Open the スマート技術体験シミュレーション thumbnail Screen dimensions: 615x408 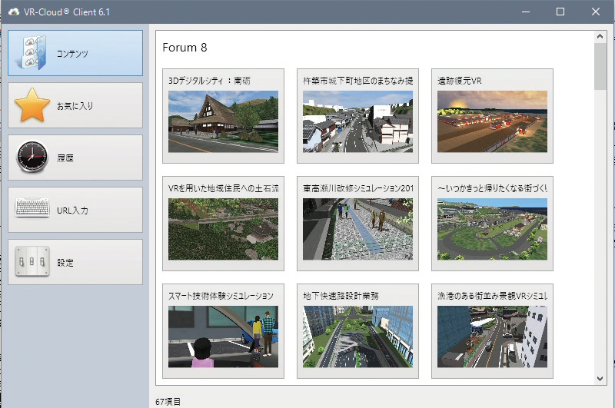tap(223, 337)
